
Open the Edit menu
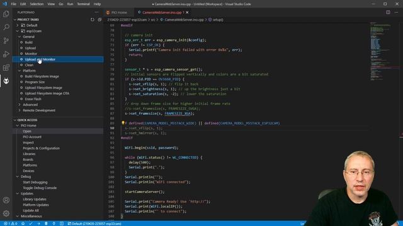23,4
